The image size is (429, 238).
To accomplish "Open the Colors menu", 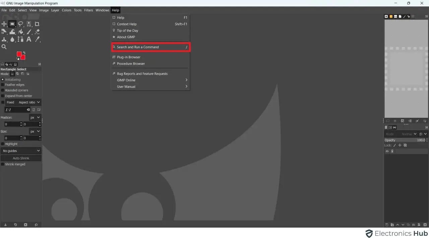I will (66, 10).
